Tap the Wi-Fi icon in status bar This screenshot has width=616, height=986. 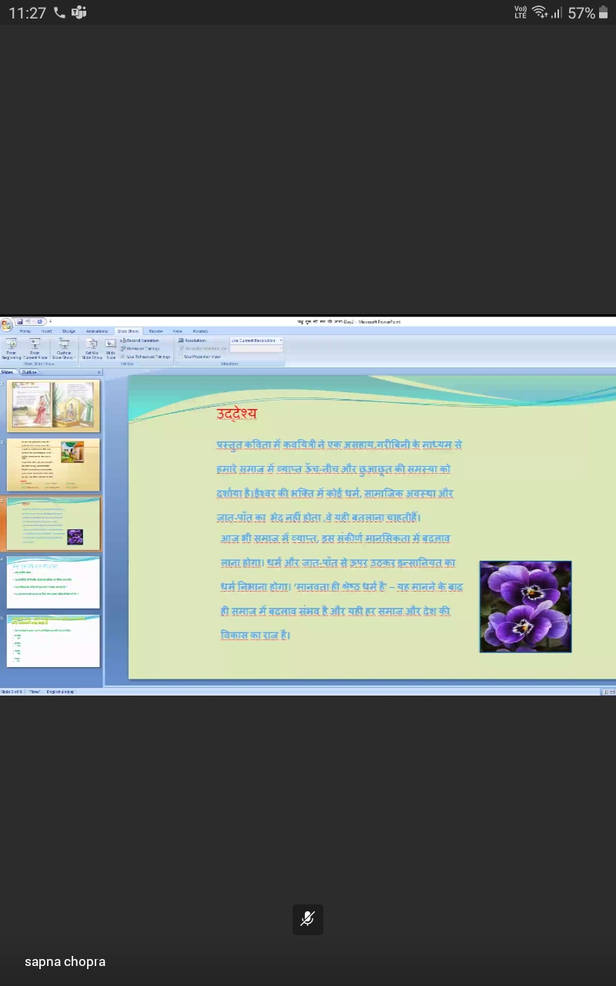(x=539, y=12)
